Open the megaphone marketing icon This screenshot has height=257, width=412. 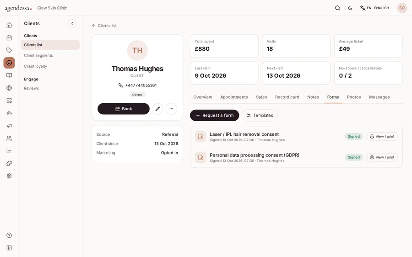pos(9,126)
